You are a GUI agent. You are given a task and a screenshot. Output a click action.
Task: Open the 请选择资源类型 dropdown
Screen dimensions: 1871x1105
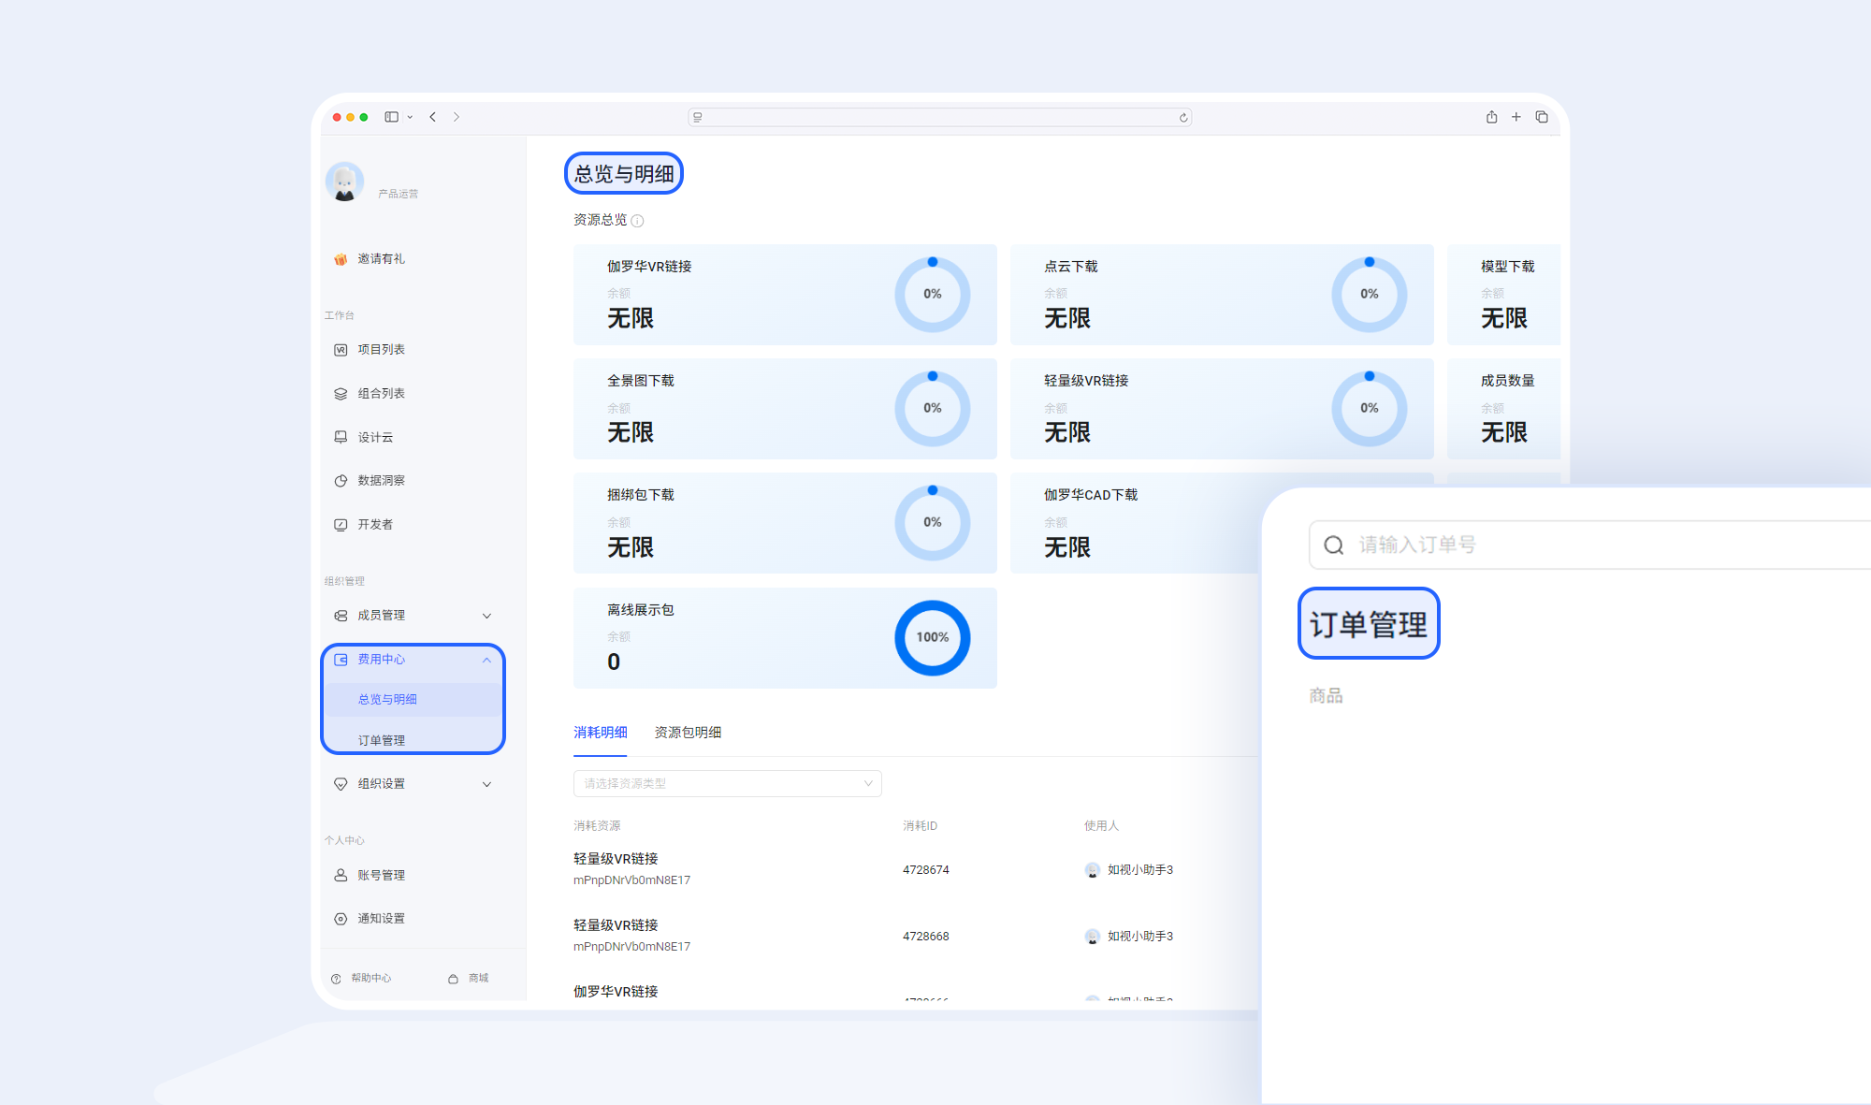tap(727, 783)
